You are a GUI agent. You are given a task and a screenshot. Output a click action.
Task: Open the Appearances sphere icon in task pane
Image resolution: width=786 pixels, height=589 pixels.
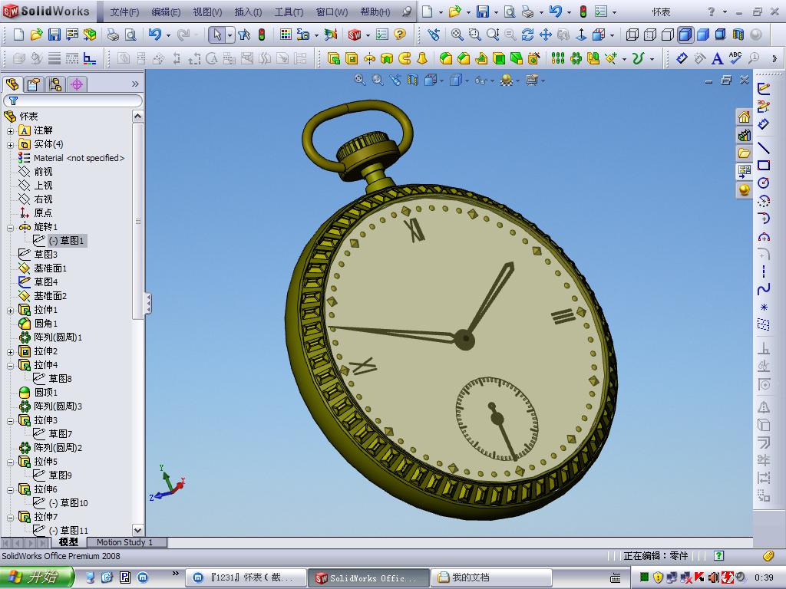point(744,190)
